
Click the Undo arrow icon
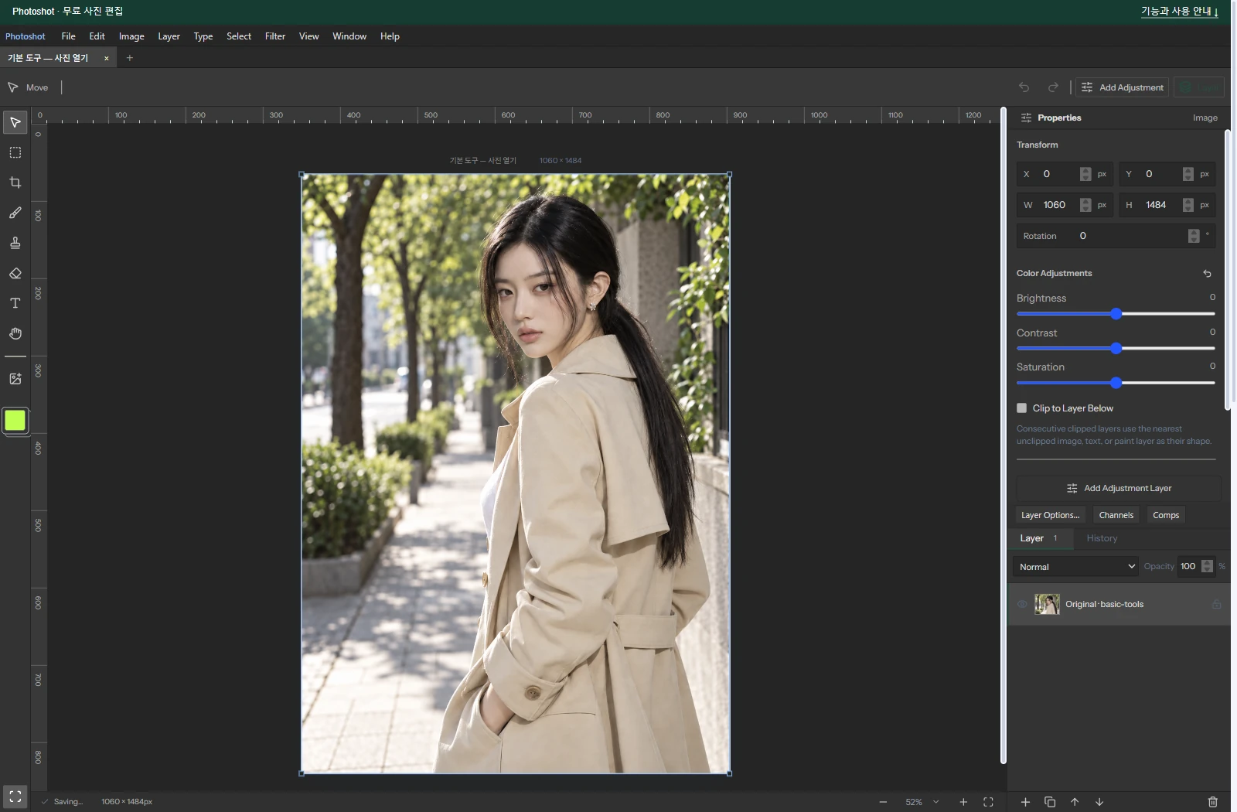[1024, 87]
